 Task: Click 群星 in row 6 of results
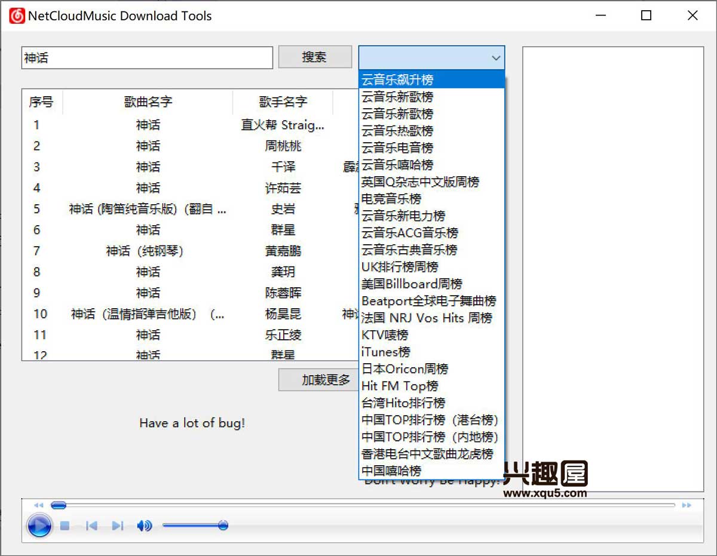(283, 230)
